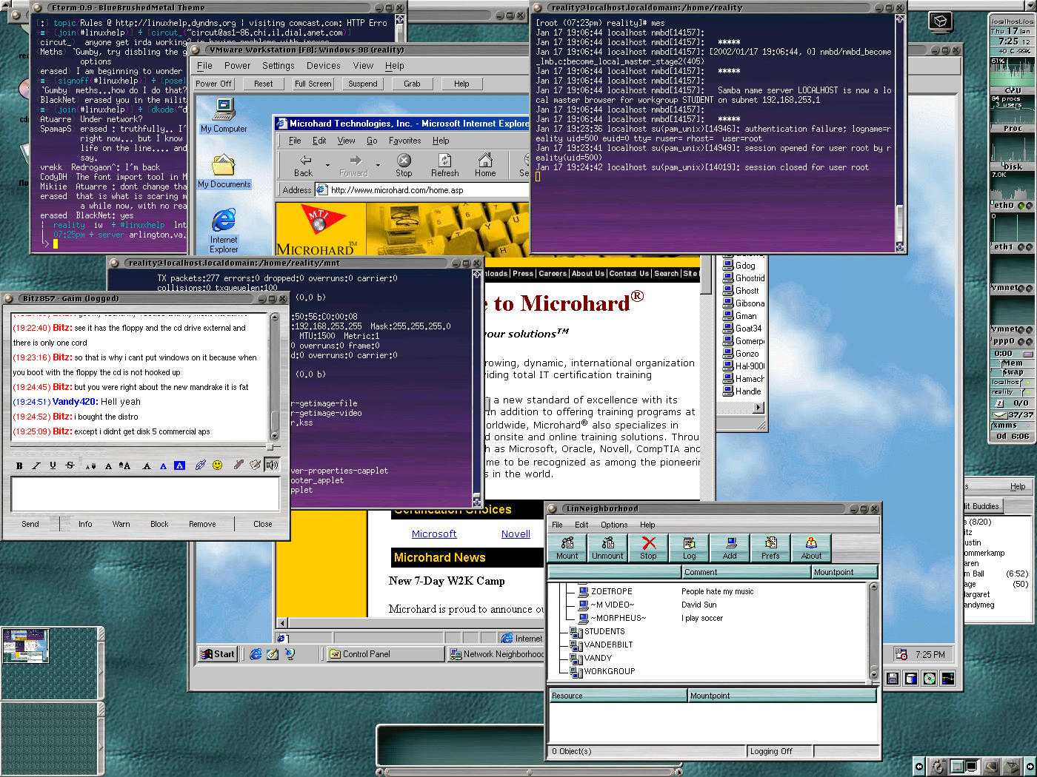Click the Stop icon in Internet Explorer
Screen dimensions: 1037x777
pos(404,165)
